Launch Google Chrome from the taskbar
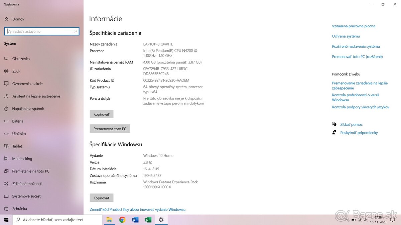This screenshot has width=401, height=225. pyautogui.click(x=122, y=220)
